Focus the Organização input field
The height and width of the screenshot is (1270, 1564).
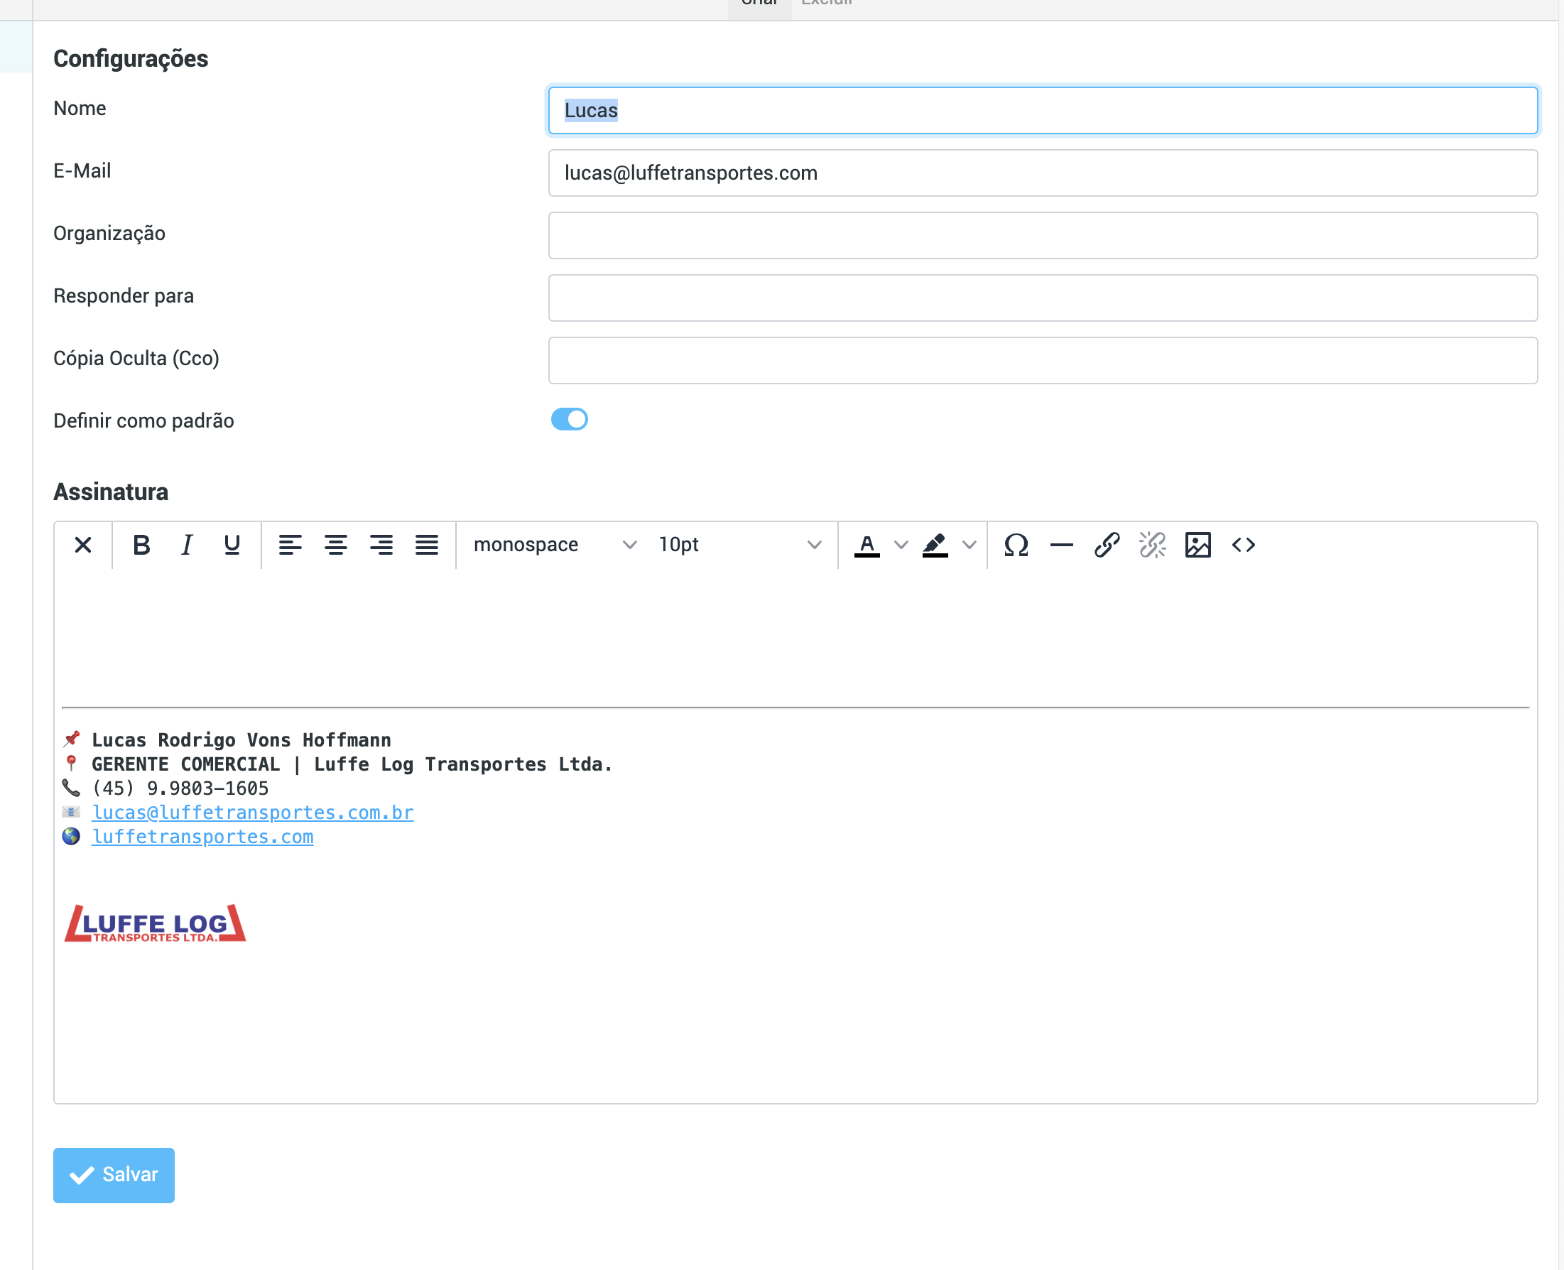1043,236
